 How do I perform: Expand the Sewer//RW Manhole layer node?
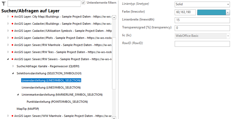8,45
